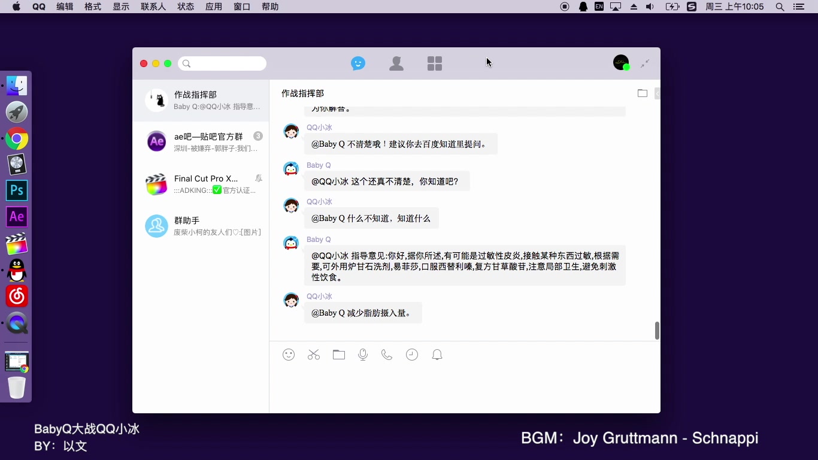Start voice message with microphone icon
Viewport: 818px width, 460px height.
coord(363,355)
